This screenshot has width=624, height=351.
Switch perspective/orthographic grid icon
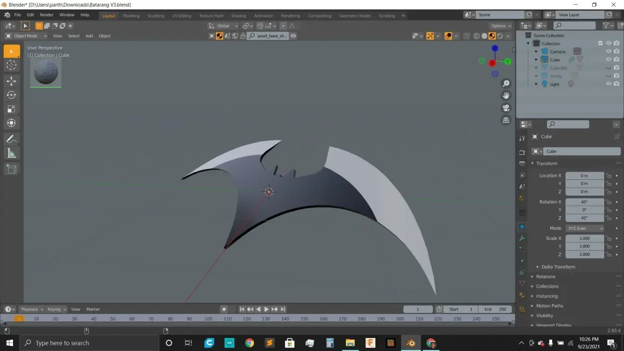(506, 120)
